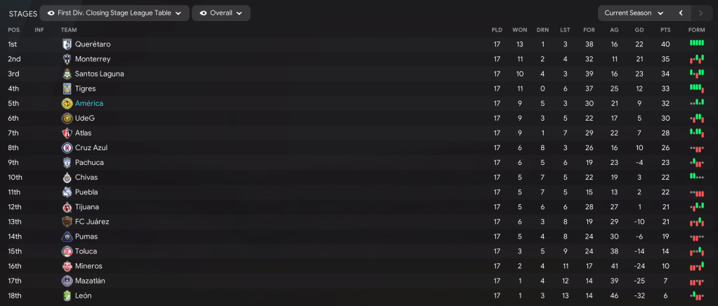Click the Tigres club logo
The image size is (718, 306).
click(x=67, y=88)
